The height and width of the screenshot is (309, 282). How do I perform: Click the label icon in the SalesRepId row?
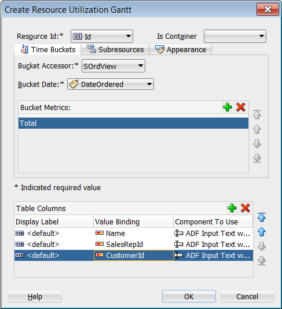pyautogui.click(x=19, y=244)
